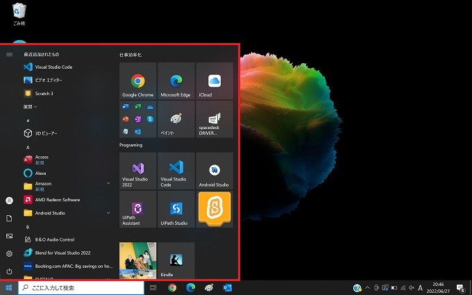Open Pictures from the Start sidebar
The image size is (472, 295).
coord(9,236)
